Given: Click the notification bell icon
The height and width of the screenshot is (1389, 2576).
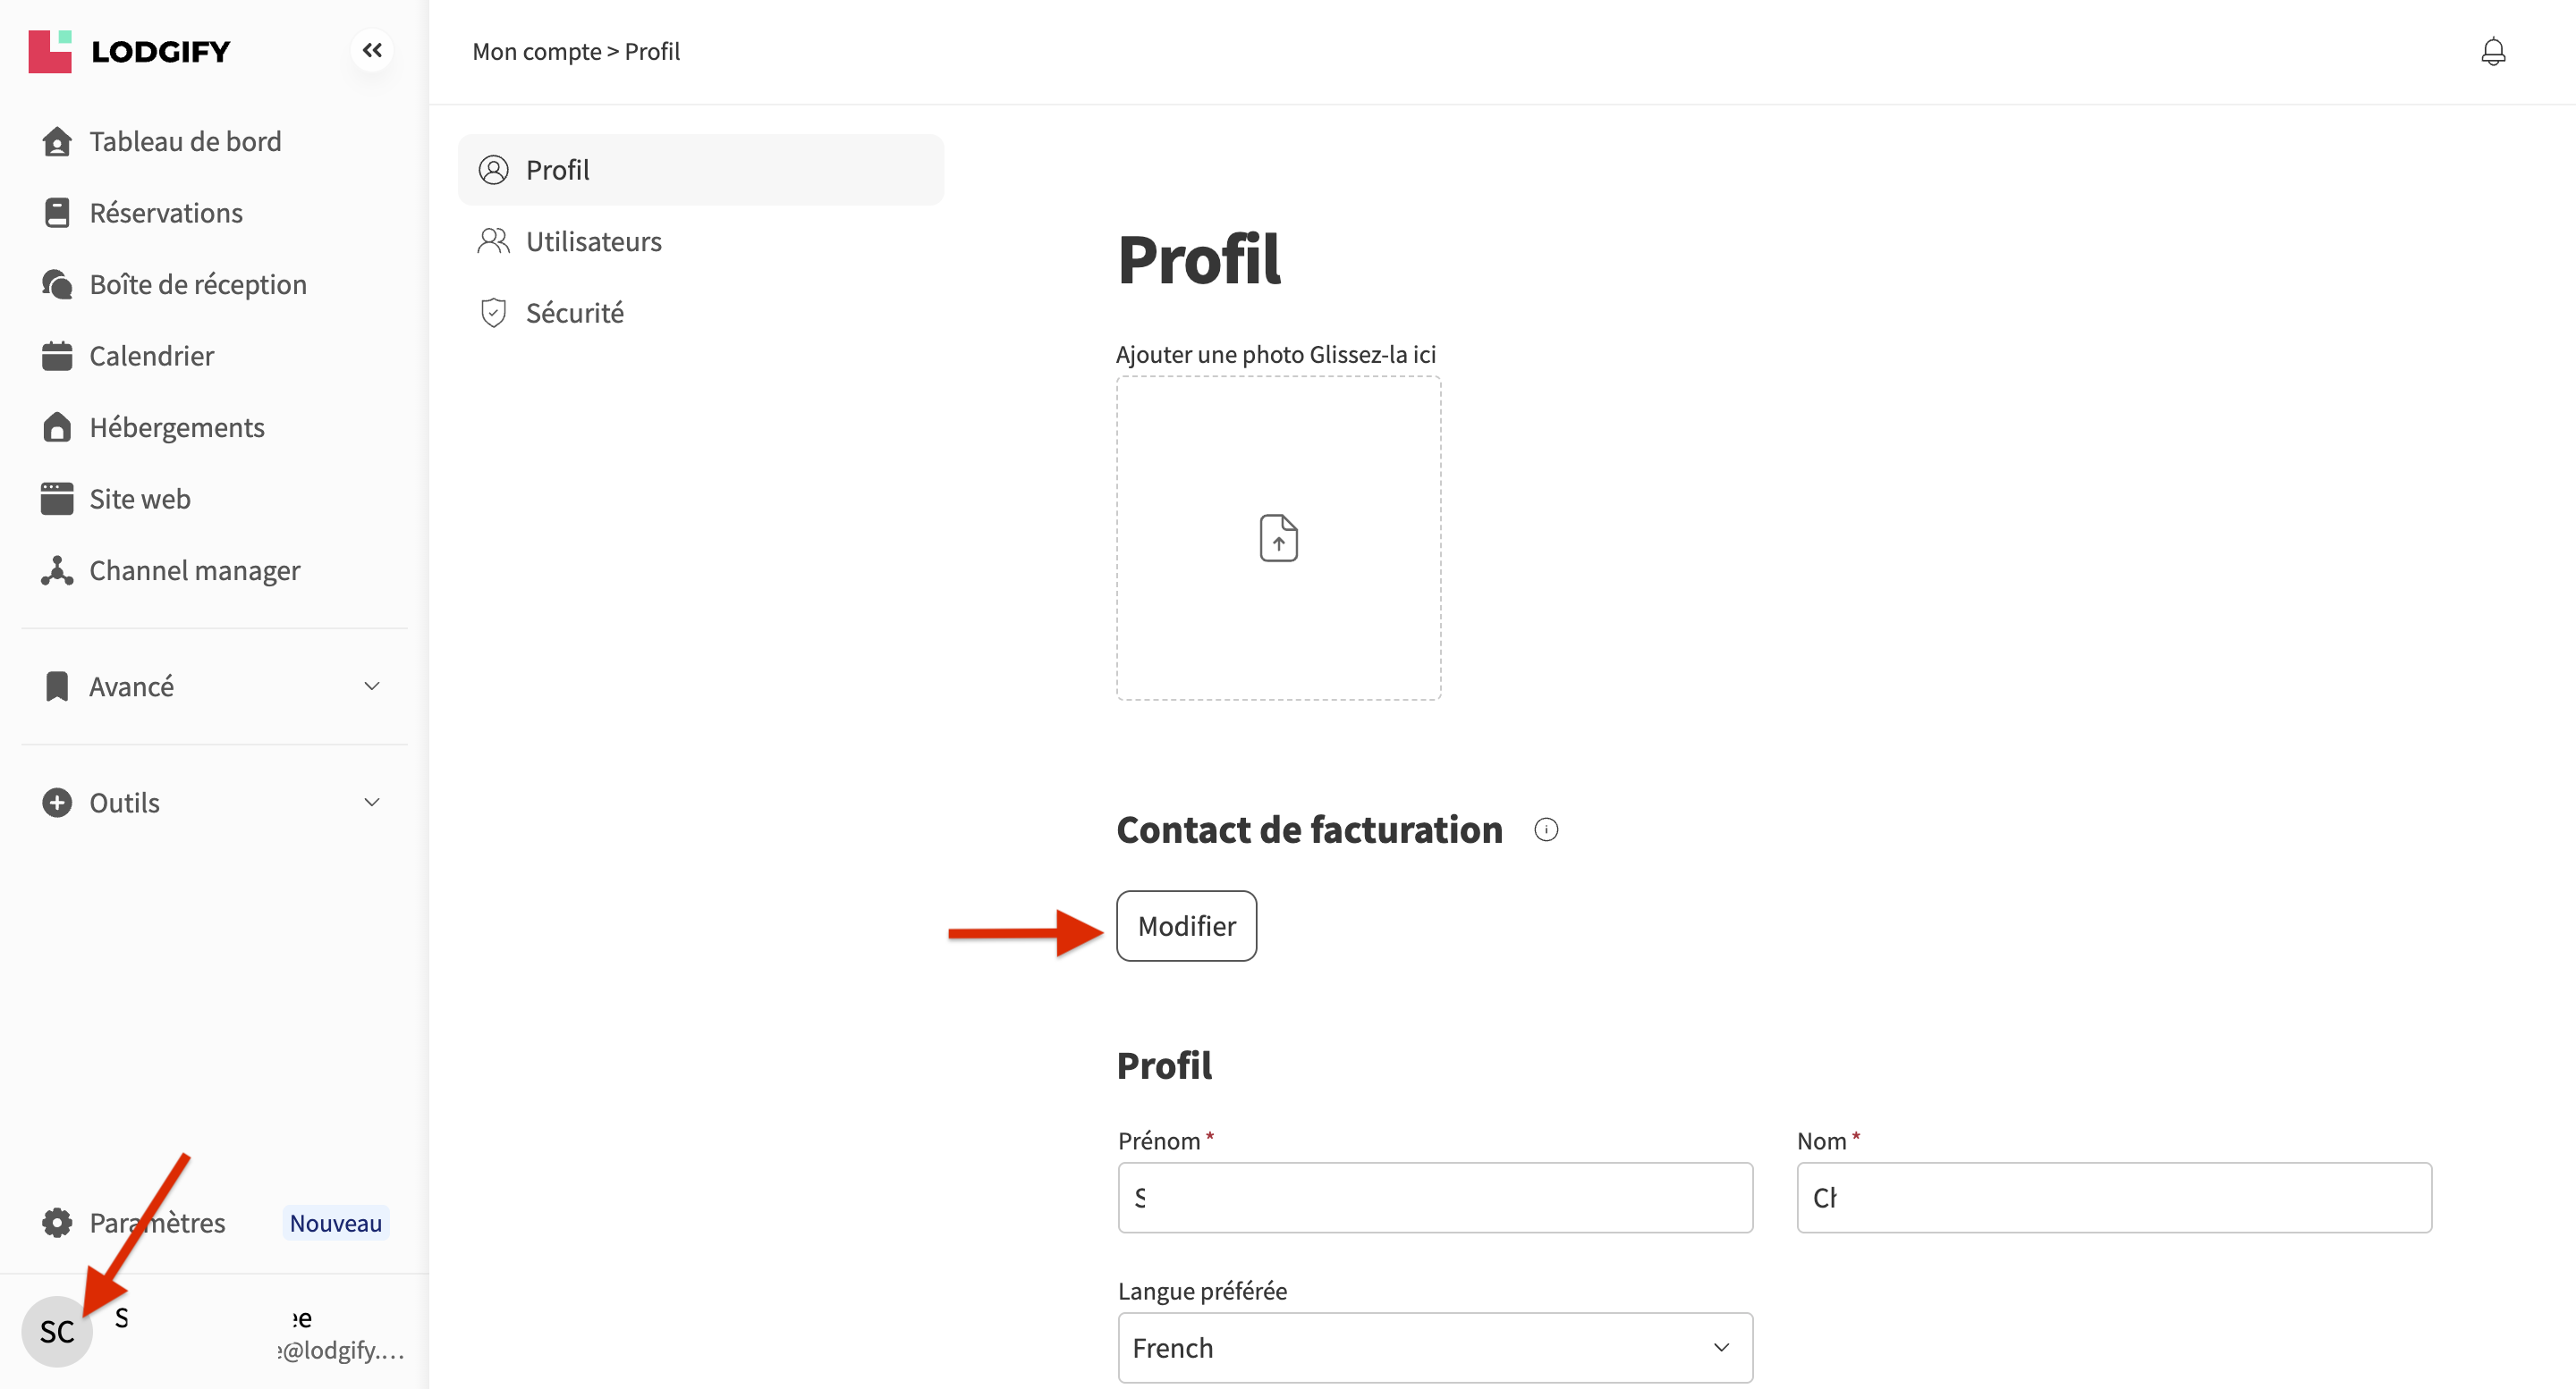Looking at the screenshot, I should click(x=2492, y=52).
